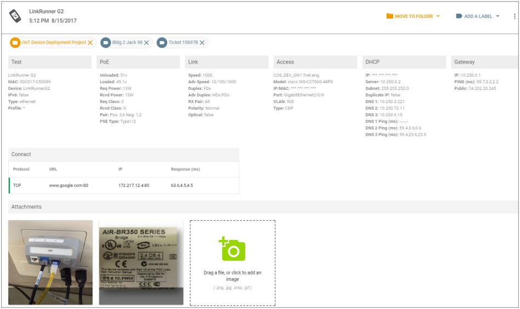
Task: Open the three-dot more options menu
Action: point(515,16)
